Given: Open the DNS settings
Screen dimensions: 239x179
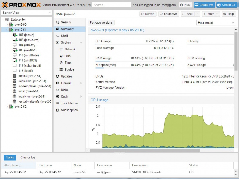Looking at the screenshot, I should [68, 56].
